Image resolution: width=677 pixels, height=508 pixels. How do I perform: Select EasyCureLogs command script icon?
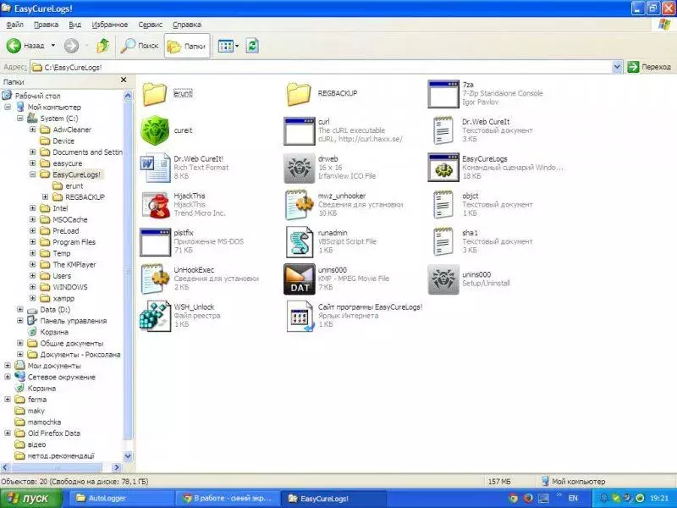[x=443, y=168]
